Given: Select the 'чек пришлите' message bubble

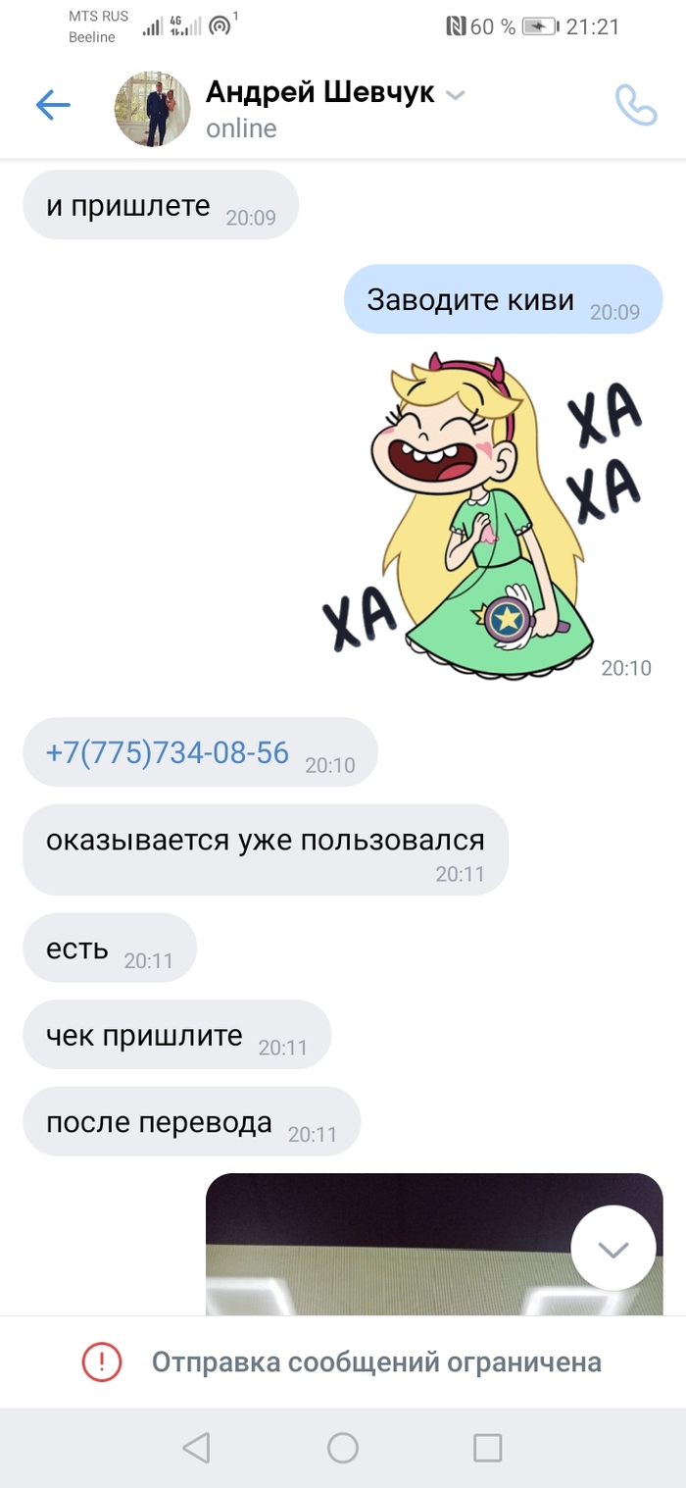Looking at the screenshot, I should [176, 1034].
